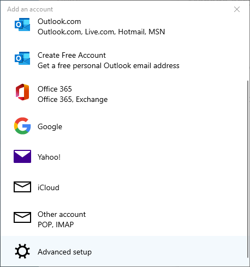
Task: Click the Other account envelope icon
Action: (22, 217)
